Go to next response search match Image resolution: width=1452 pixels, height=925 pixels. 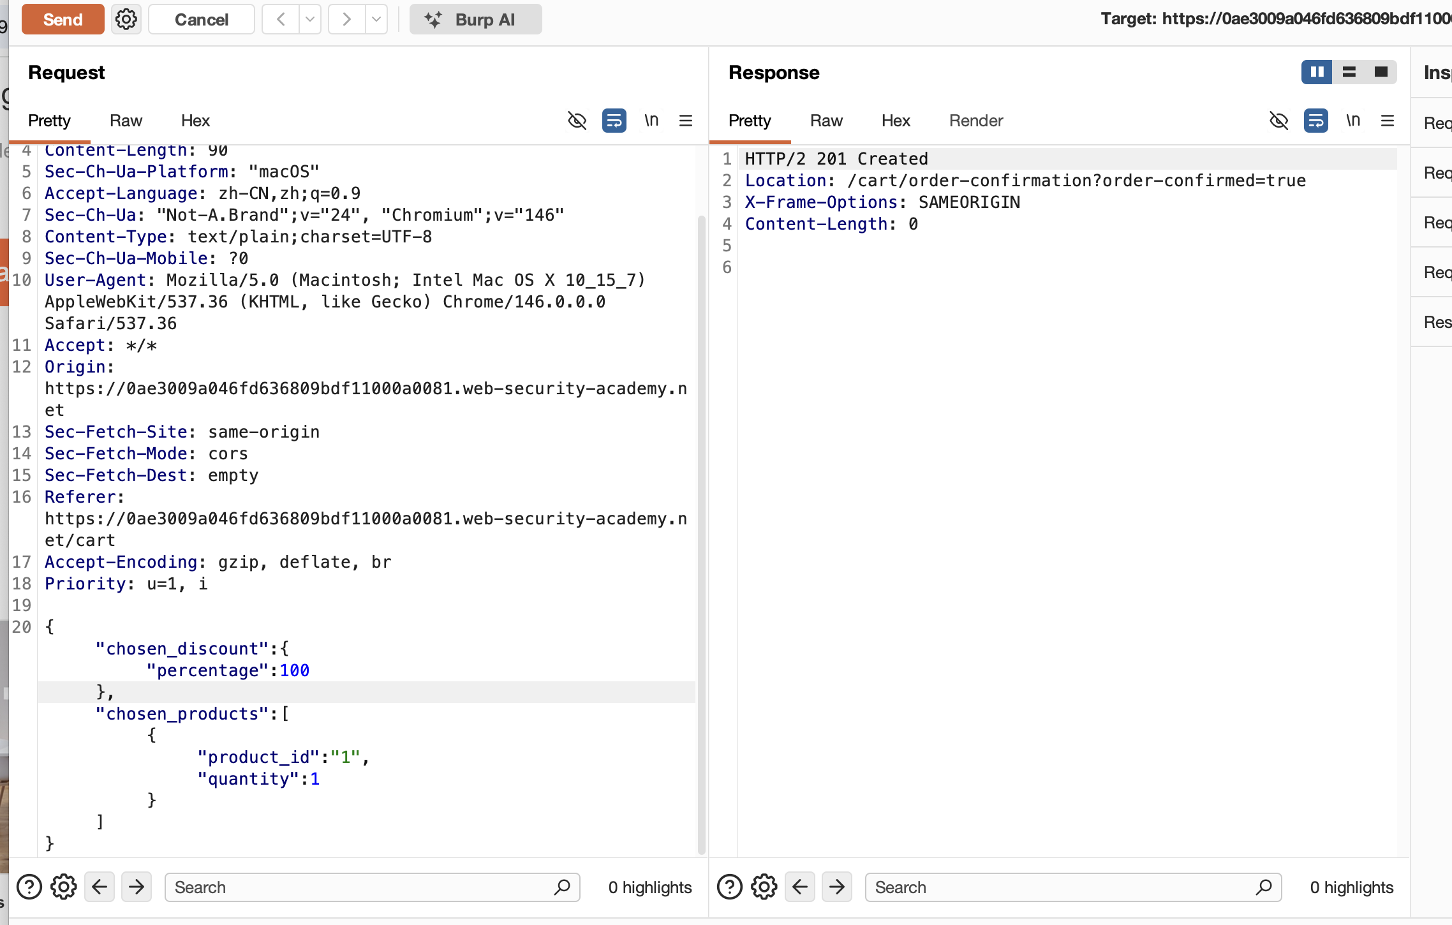coord(836,887)
